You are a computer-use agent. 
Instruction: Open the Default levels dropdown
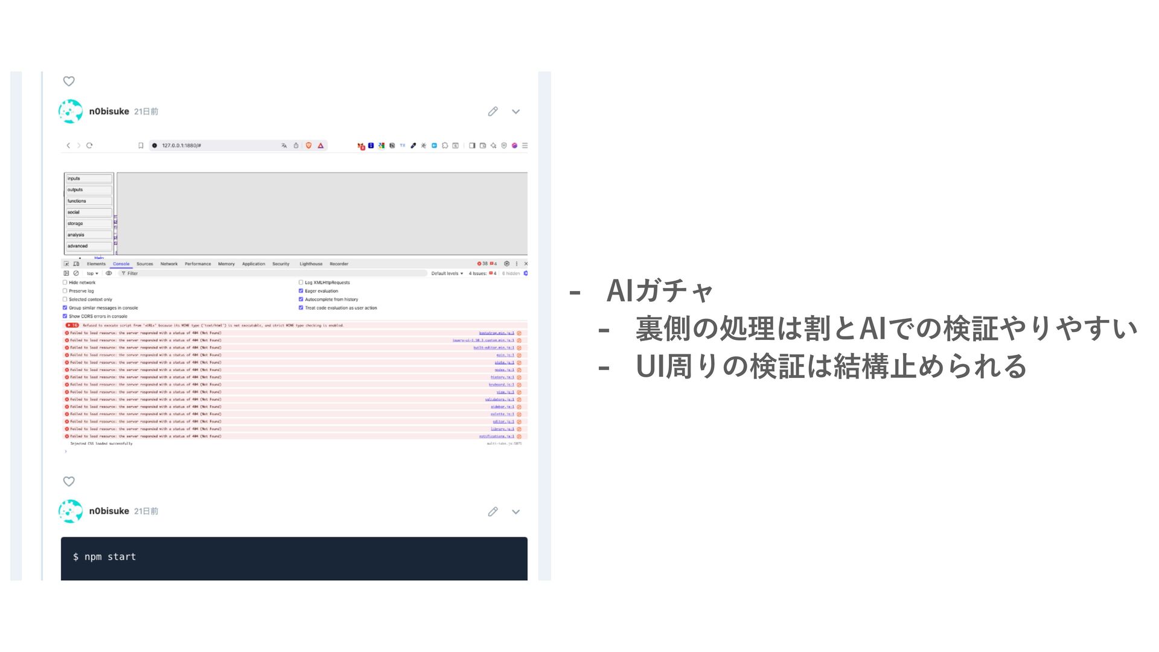tap(447, 273)
